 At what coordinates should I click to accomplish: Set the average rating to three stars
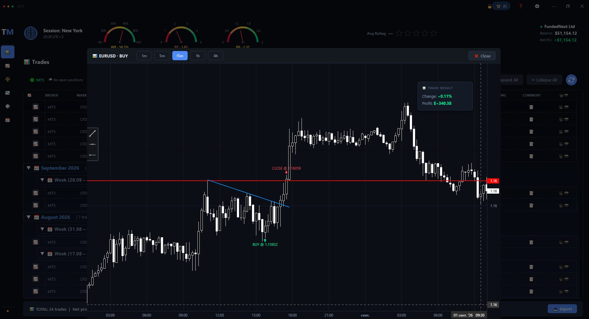pyautogui.click(x=416, y=33)
